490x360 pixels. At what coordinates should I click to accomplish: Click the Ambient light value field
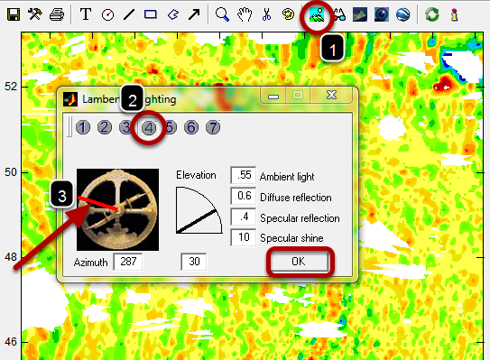243,175
